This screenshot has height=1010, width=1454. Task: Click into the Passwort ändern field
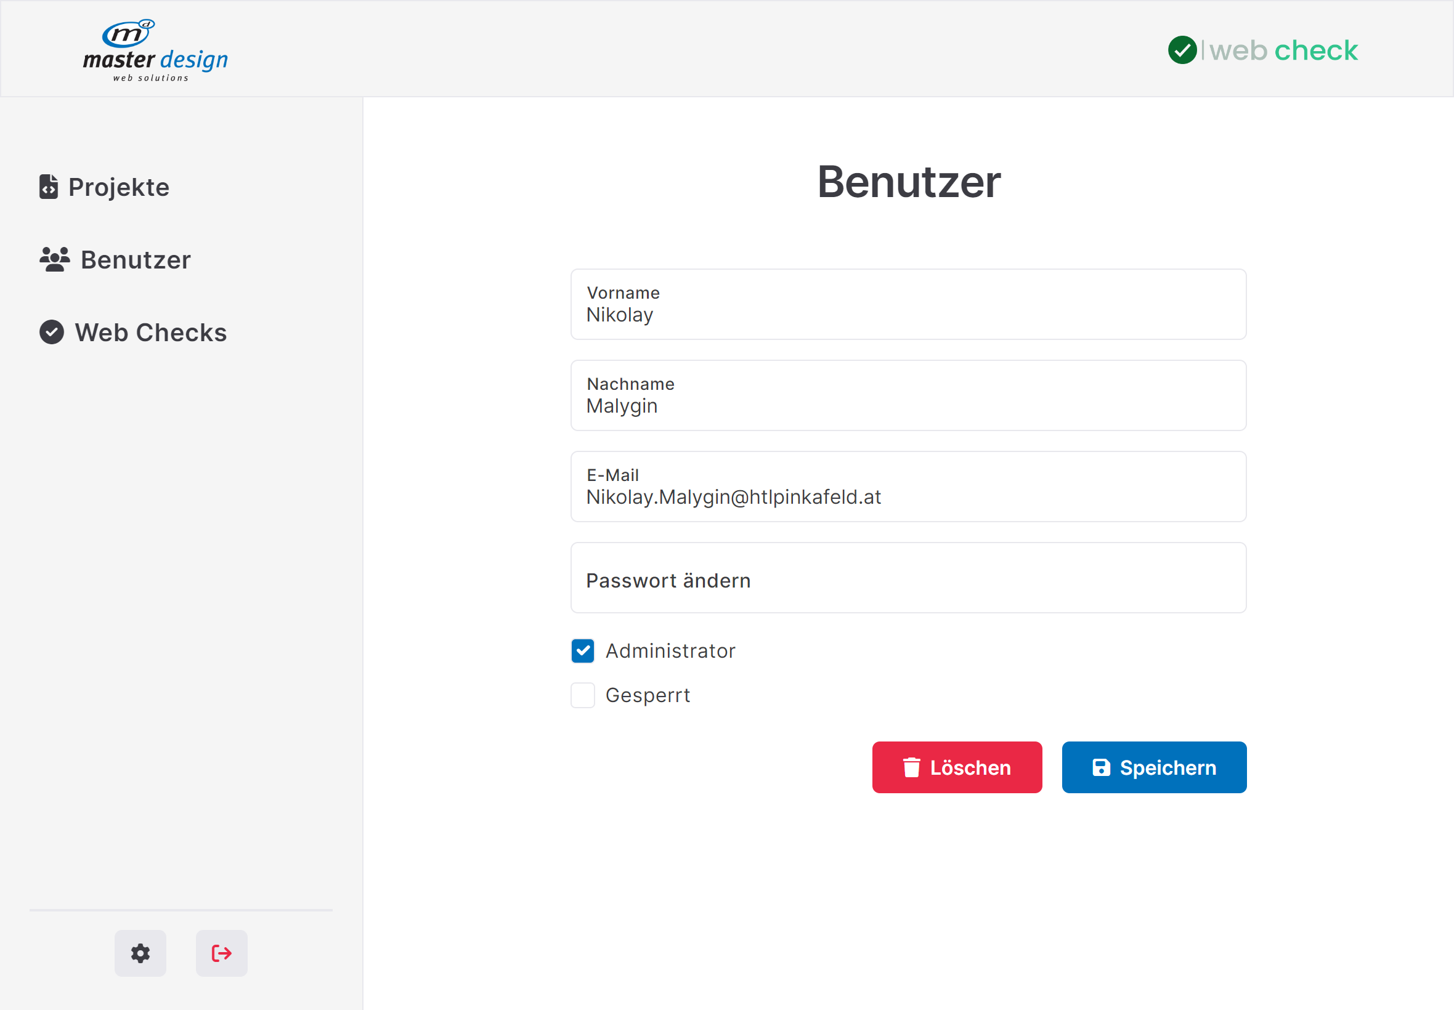(x=908, y=578)
